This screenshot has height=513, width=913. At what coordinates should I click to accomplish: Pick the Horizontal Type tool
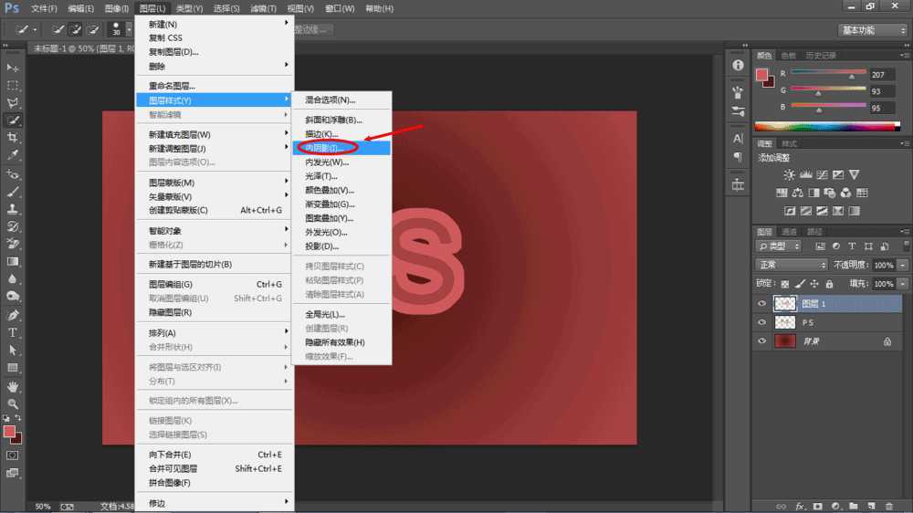click(13, 332)
